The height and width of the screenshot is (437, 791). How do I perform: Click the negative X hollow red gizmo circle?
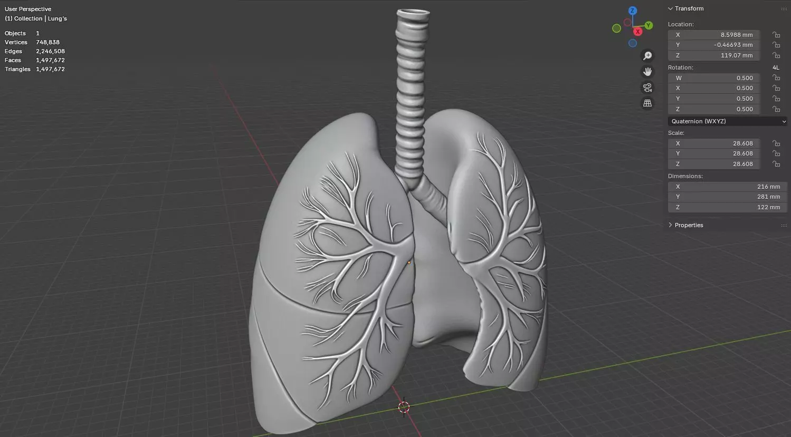tap(627, 22)
